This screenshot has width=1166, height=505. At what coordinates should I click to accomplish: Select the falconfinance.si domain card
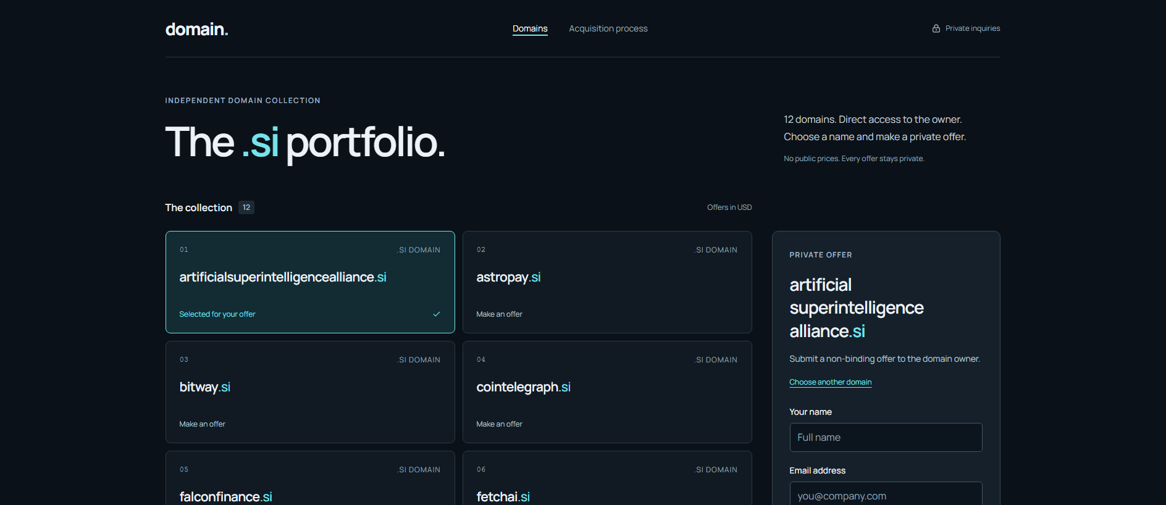[x=310, y=478]
